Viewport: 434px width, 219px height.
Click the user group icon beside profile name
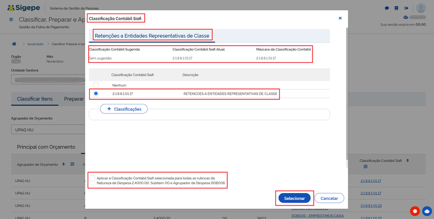coord(406,17)
